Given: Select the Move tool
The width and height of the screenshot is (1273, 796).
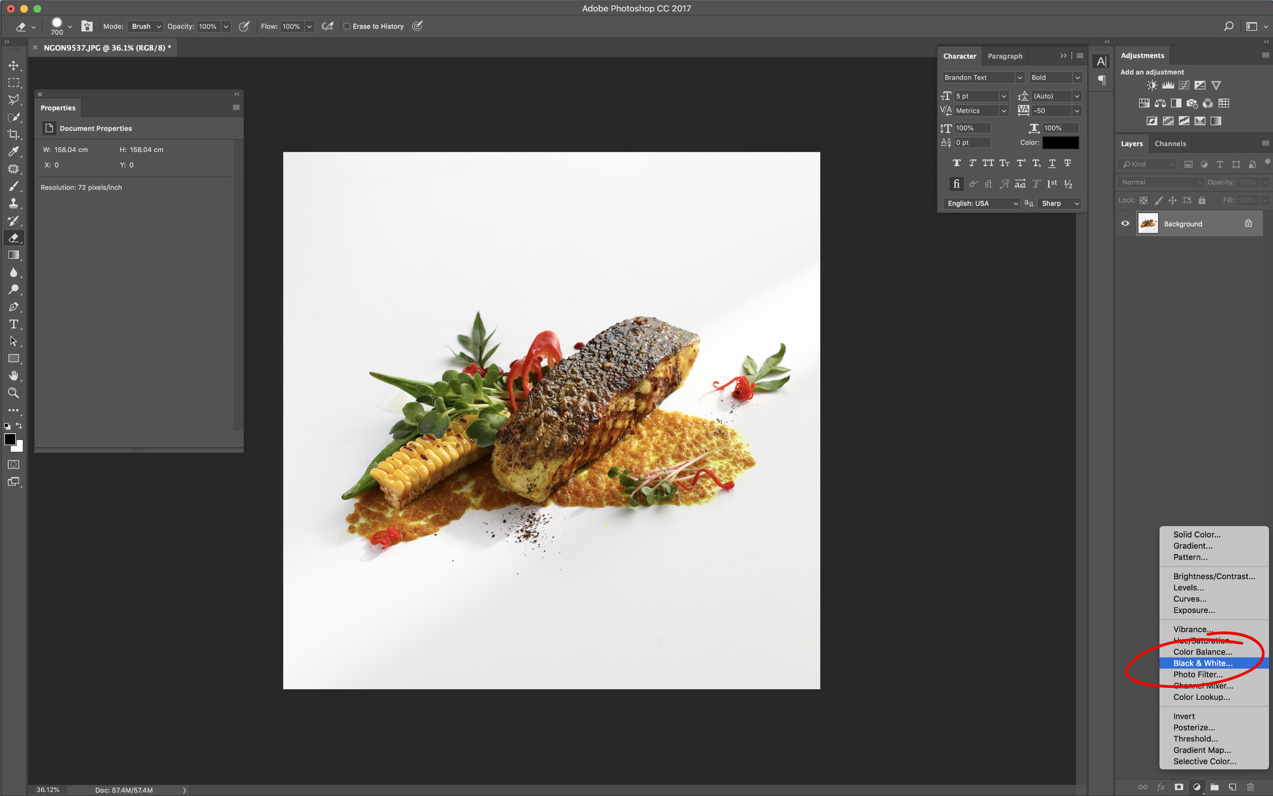Looking at the screenshot, I should pyautogui.click(x=14, y=65).
